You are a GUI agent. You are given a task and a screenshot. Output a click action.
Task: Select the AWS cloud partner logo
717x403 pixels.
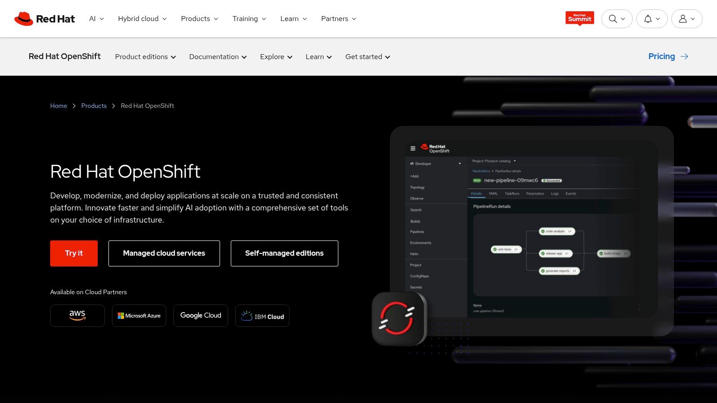(78, 316)
